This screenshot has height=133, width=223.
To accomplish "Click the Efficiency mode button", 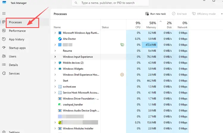I will point(204,14).
